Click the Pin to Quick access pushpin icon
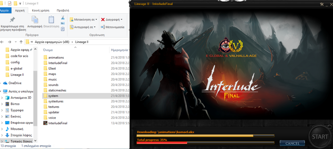Viewport: 333px width, 149px height. click(x=12, y=20)
